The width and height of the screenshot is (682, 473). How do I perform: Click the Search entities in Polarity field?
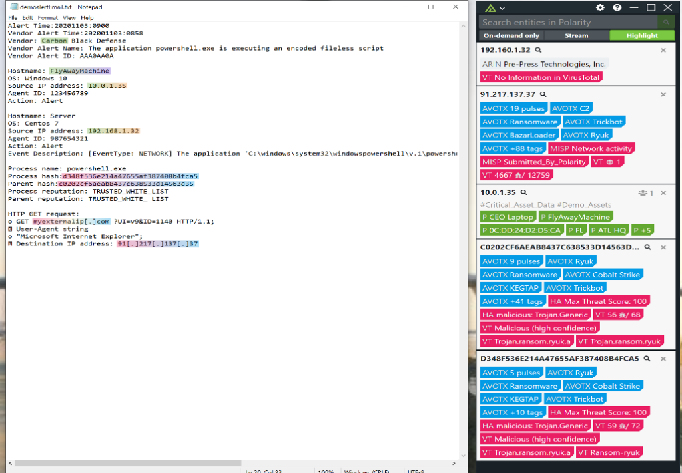(x=567, y=22)
